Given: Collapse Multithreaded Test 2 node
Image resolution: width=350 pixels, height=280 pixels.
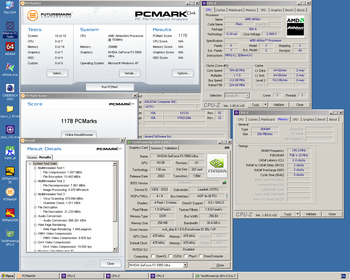Looking at the screenshot, I should (35, 181).
